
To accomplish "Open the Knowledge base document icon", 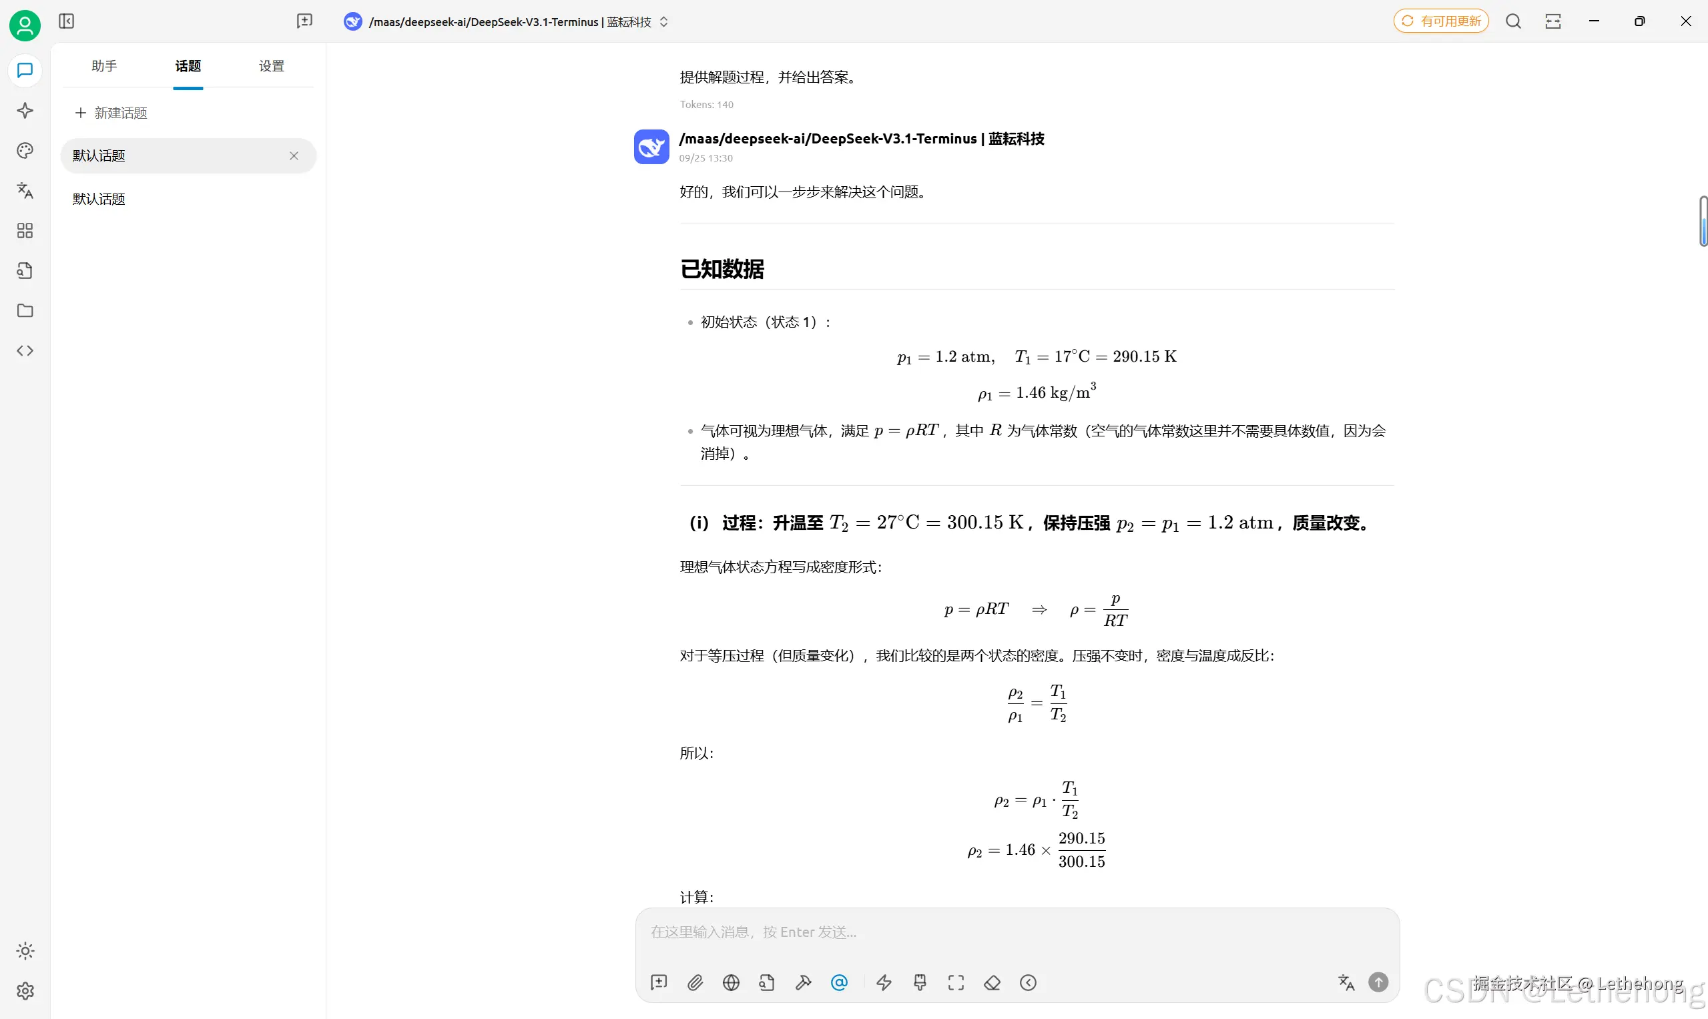I will tap(25, 270).
